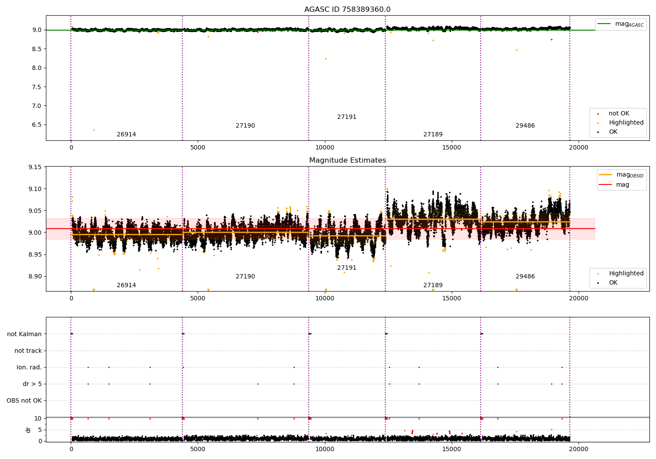Click the 10000 x-tick under the Magnitude Estimates plot
This screenshot has width=656, height=459.
[325, 299]
